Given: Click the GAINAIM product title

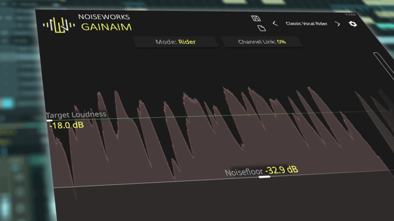Looking at the screenshot, I should click(106, 27).
